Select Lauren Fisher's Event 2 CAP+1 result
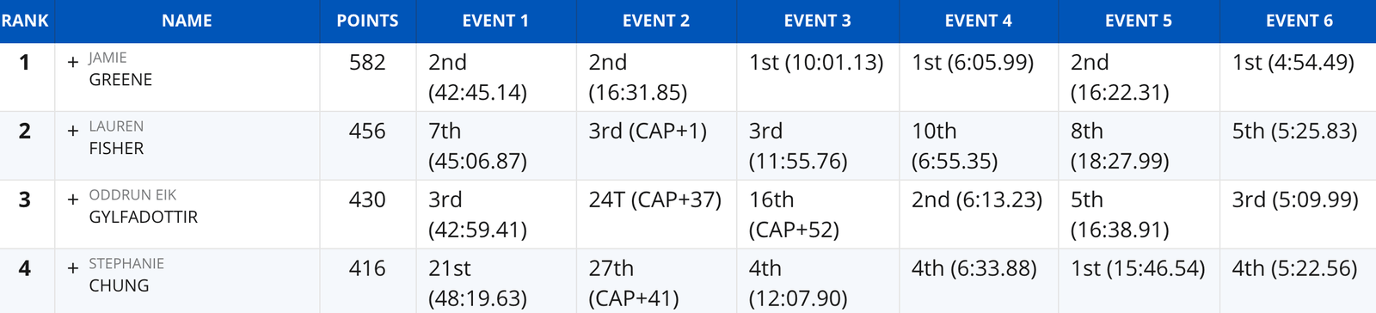The width and height of the screenshot is (1376, 313). [x=648, y=131]
